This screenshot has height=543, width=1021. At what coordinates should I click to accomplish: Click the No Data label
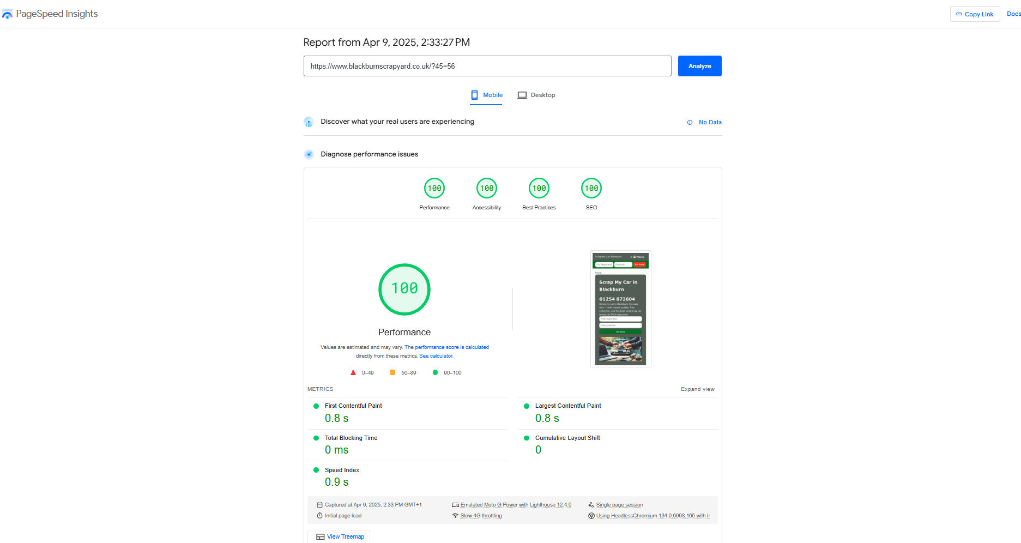pyautogui.click(x=710, y=123)
